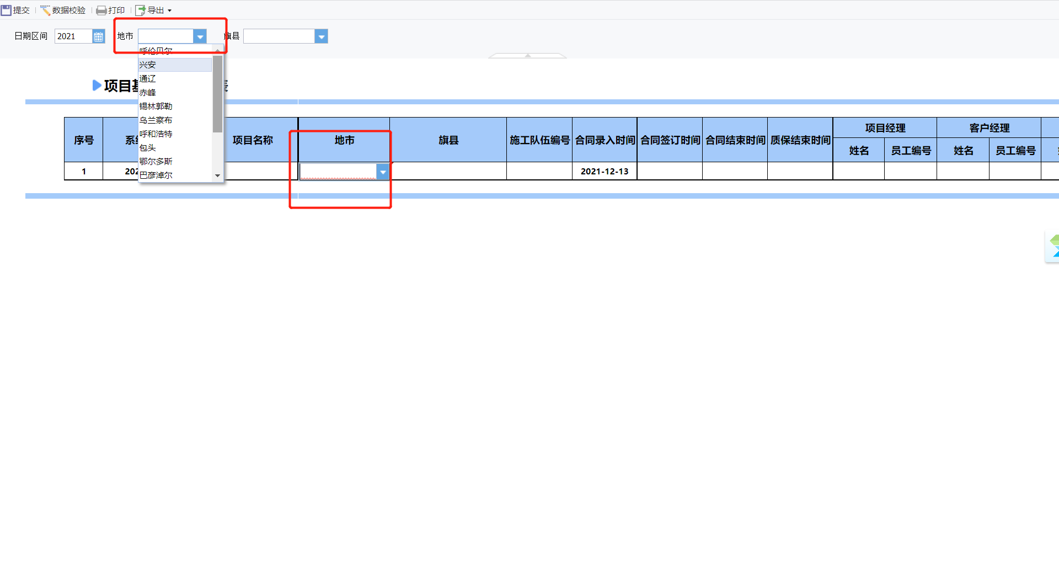Click the 合同结束时间 column header
This screenshot has width=1059, height=564.
pos(735,140)
